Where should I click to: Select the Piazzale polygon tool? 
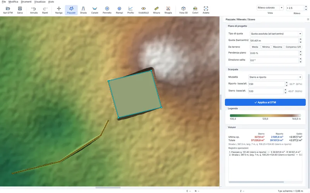71,10
